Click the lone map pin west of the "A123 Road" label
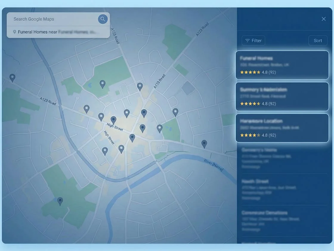Image resolution: width=334 pixels, height=251 pixels. (12, 78)
